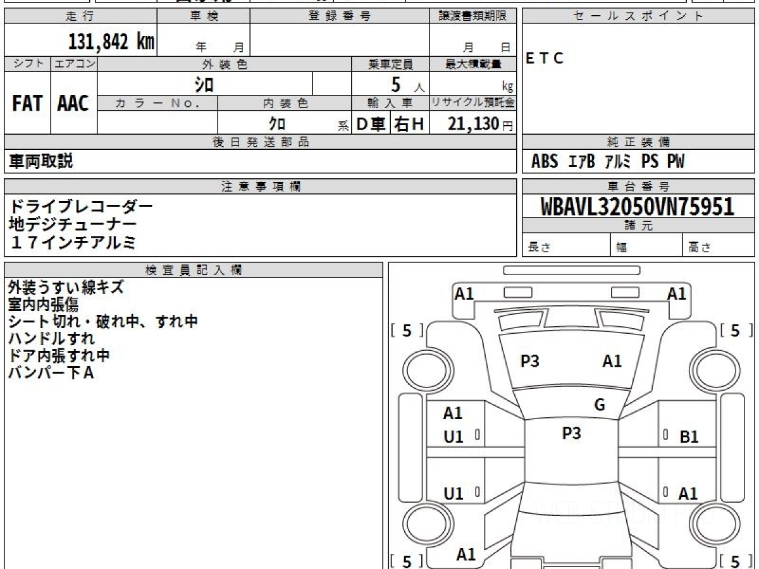759x569 pixels.
Task: Click the seating capacity 5 人
Action: click(407, 85)
